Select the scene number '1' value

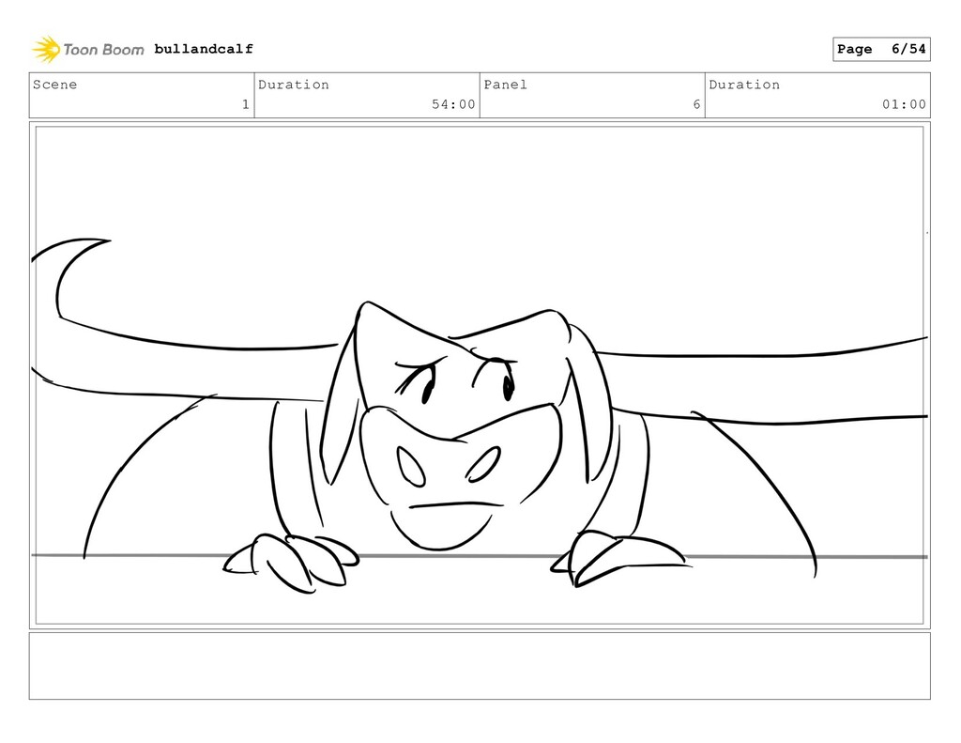pyautogui.click(x=245, y=104)
